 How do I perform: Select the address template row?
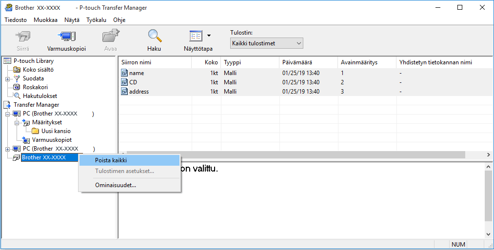pyautogui.click(x=306, y=92)
